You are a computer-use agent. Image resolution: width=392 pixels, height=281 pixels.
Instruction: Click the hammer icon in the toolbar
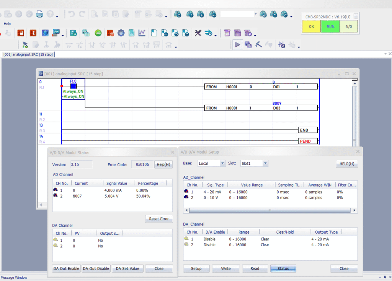click(258, 45)
